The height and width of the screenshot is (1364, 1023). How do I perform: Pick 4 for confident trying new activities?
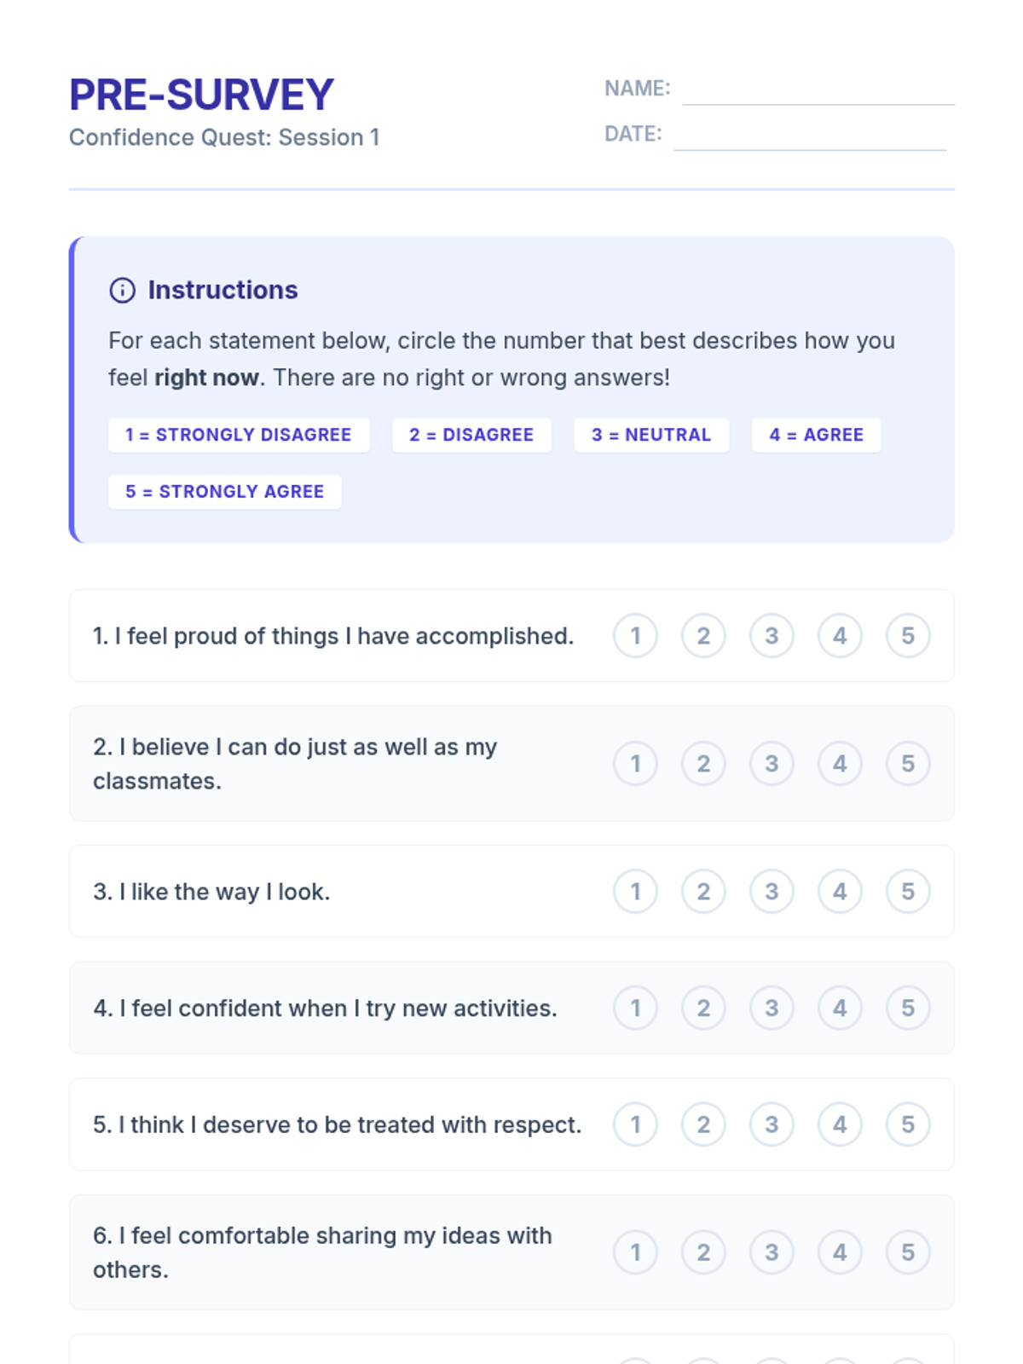pyautogui.click(x=840, y=1009)
